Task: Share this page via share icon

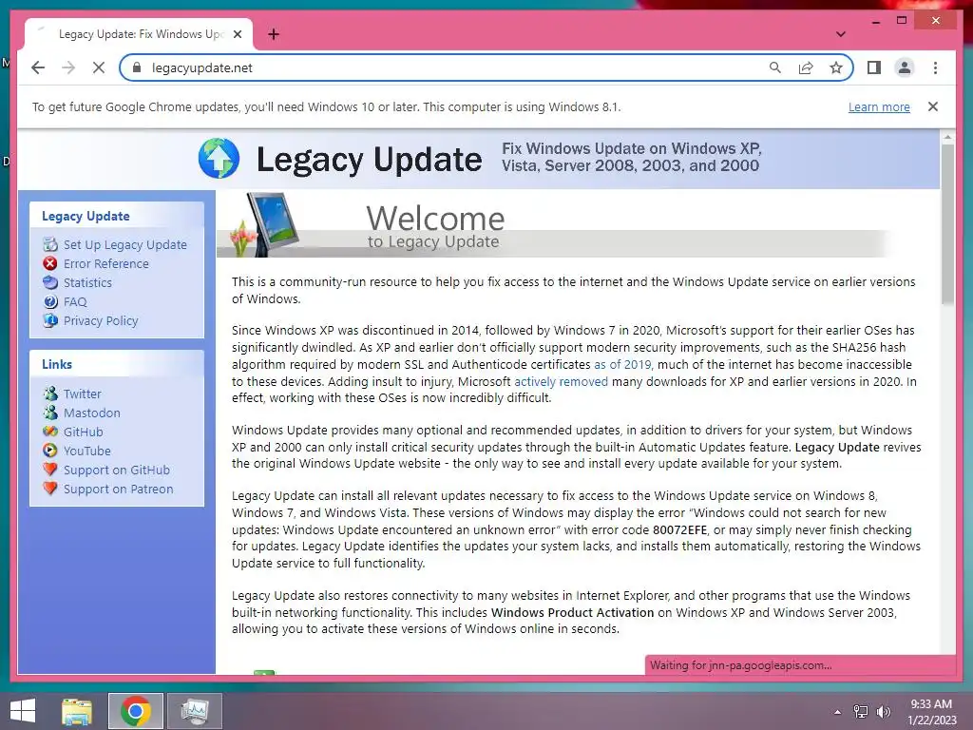Action: pos(806,67)
